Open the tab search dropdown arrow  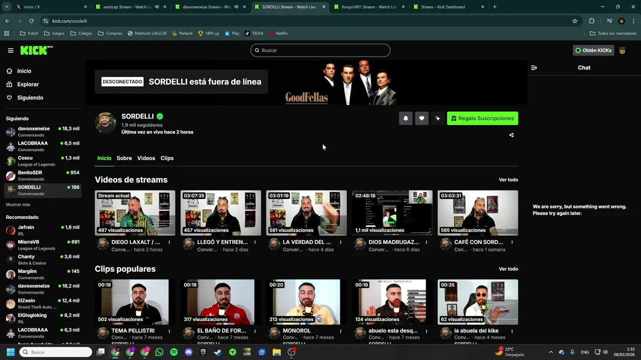[7, 7]
